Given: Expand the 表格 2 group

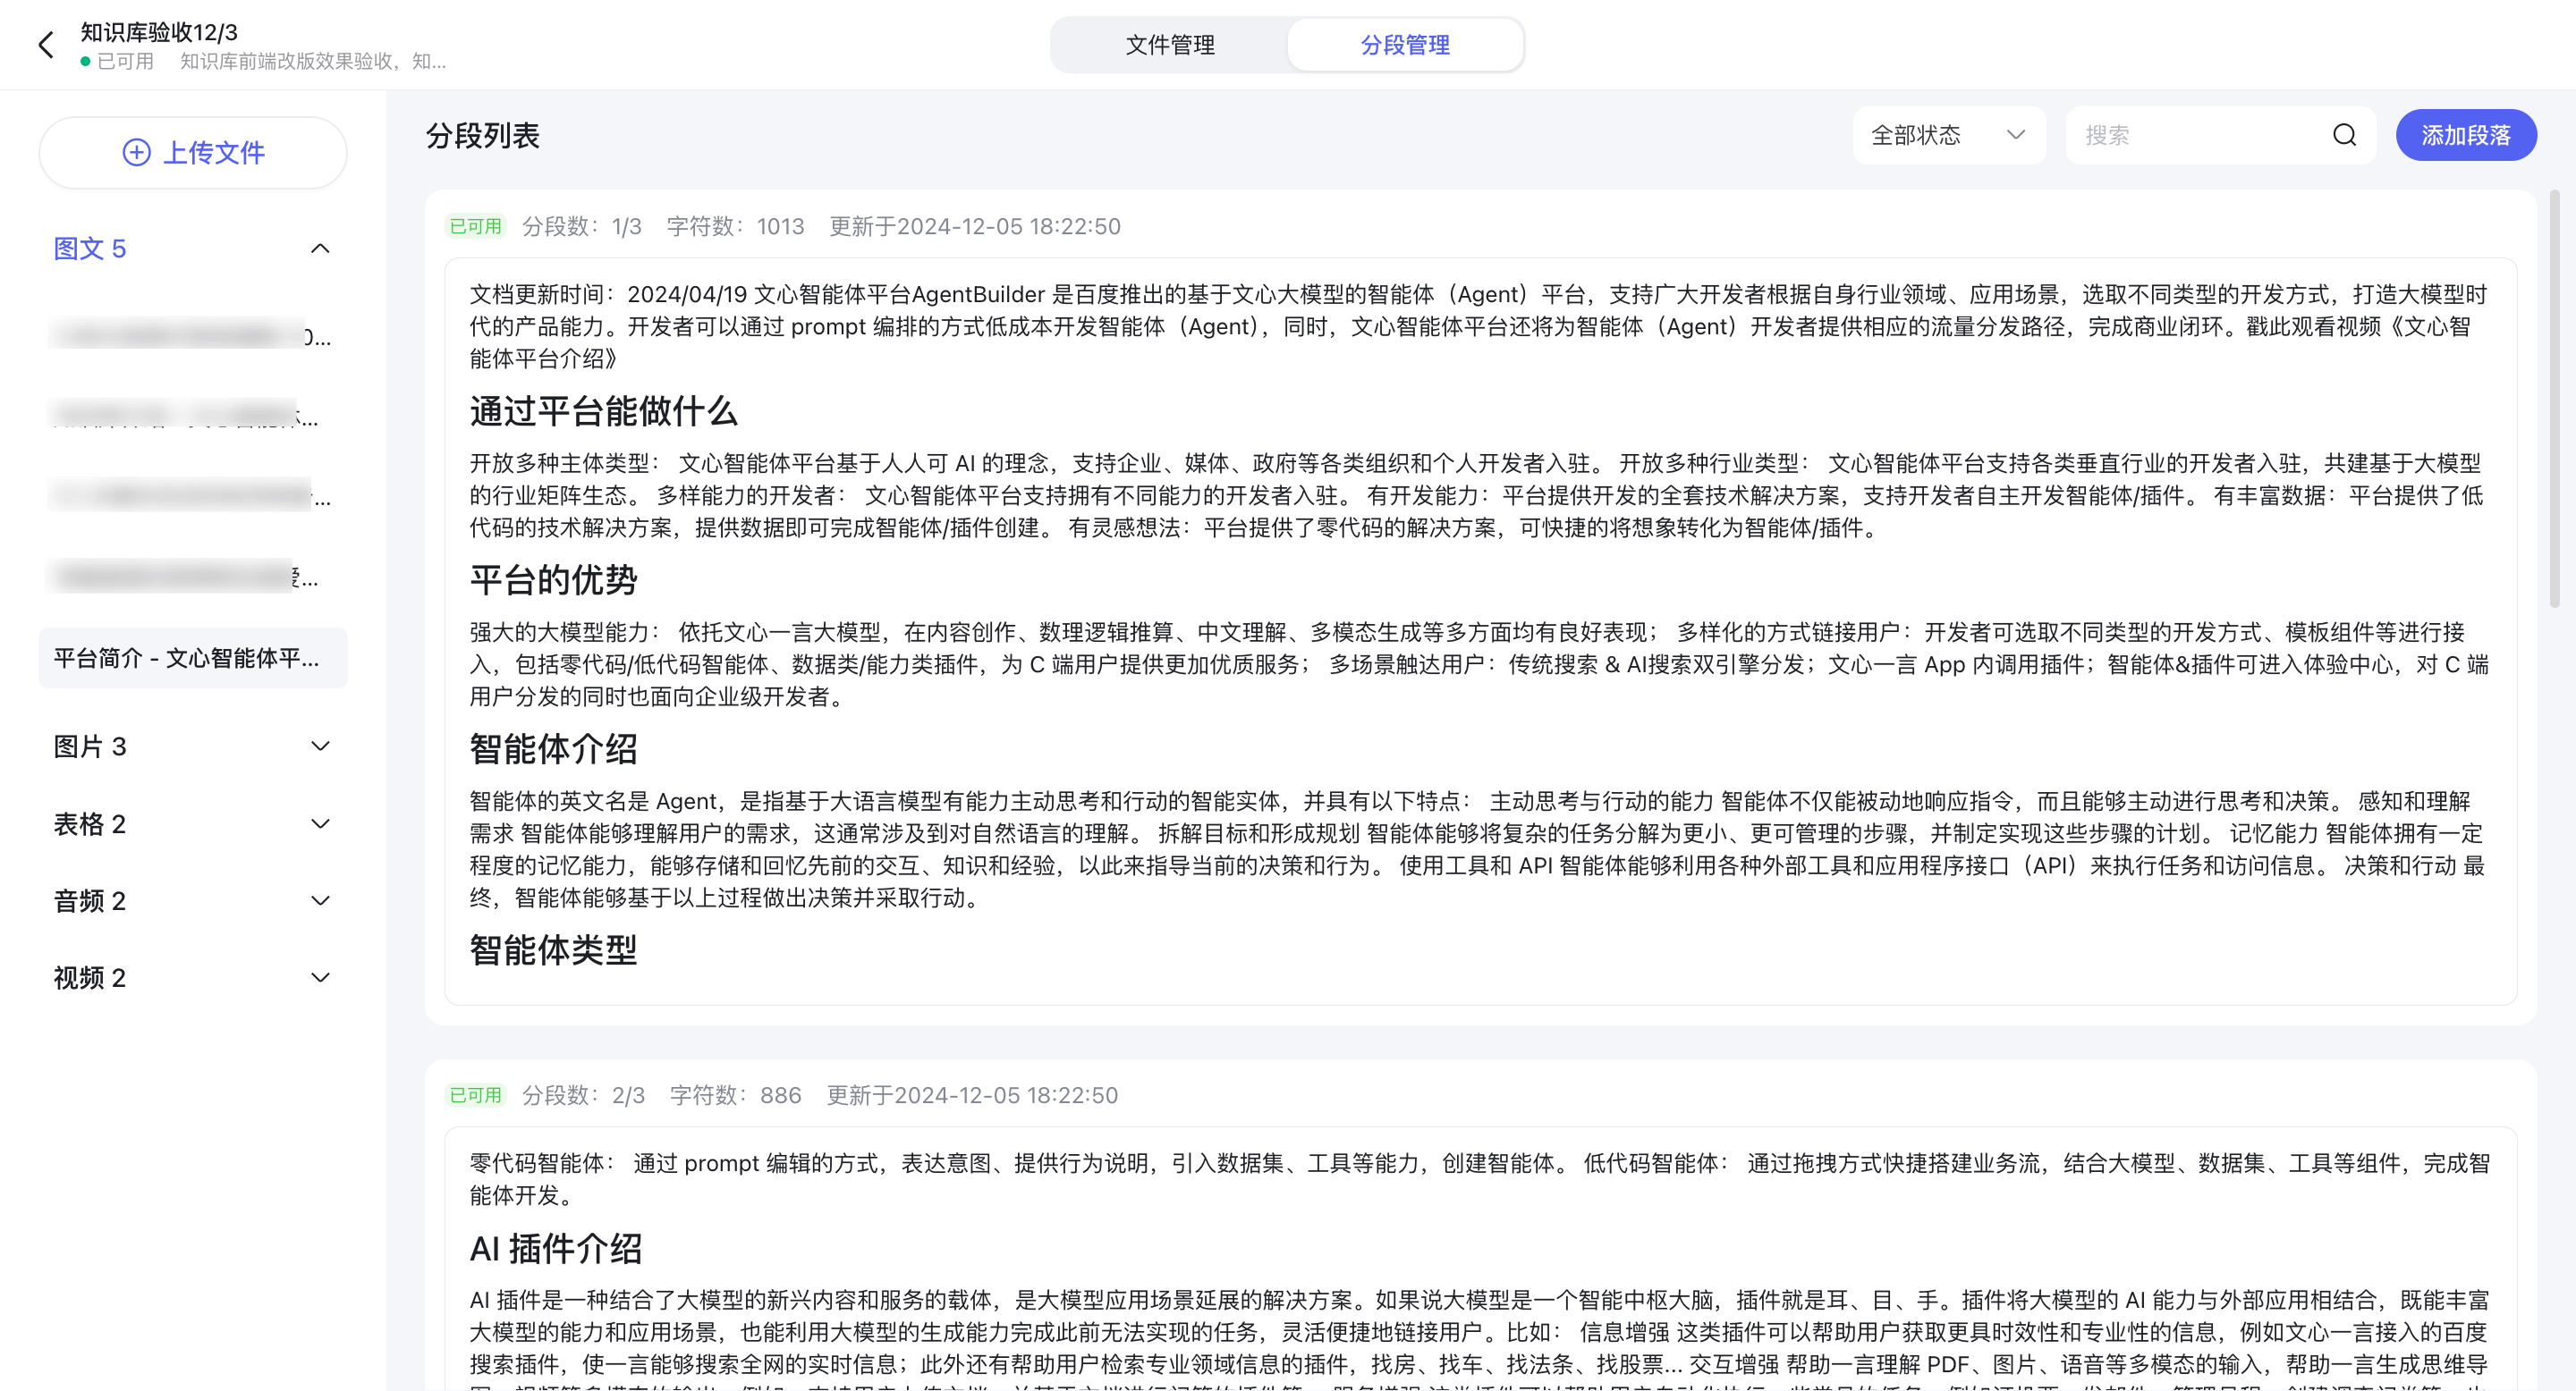Looking at the screenshot, I should [x=320, y=824].
